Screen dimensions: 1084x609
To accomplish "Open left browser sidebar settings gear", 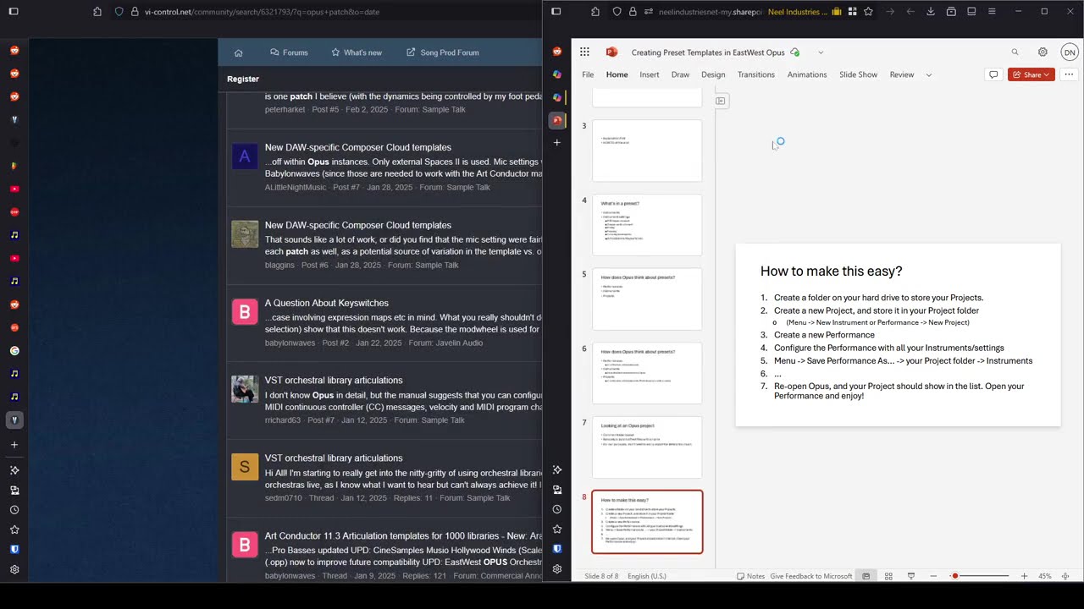I will 14,569.
